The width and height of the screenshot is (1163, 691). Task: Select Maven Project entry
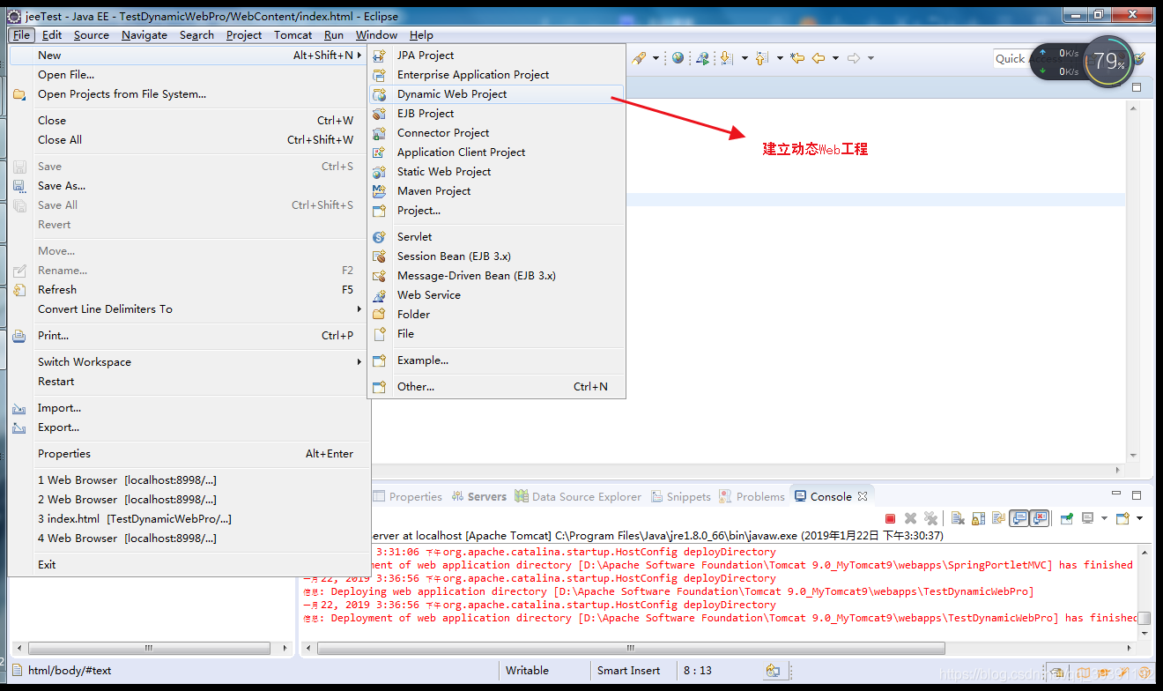[497, 191]
